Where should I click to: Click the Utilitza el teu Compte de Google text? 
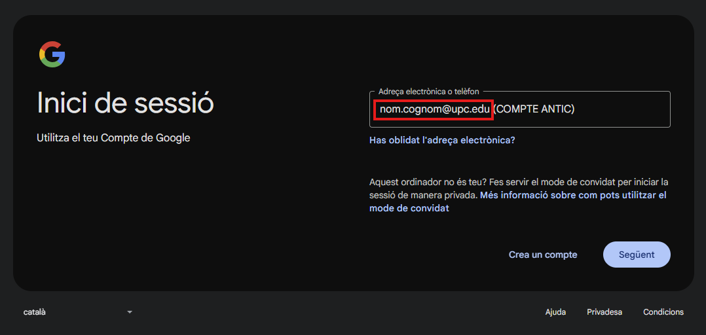pos(113,138)
